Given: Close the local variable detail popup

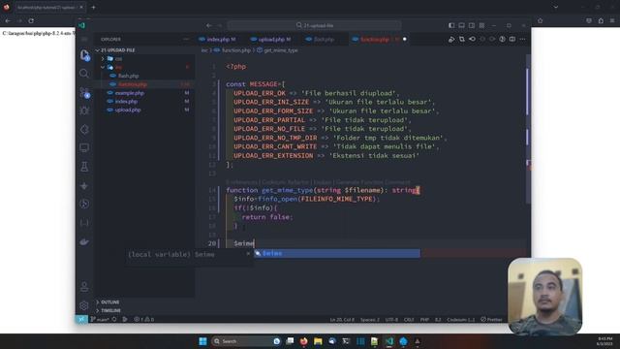Looking at the screenshot, I should [x=248, y=254].
